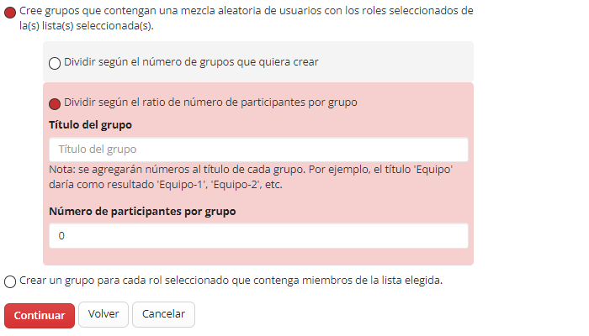Click the 'Dividir según el número de grupos' label text

coord(191,62)
